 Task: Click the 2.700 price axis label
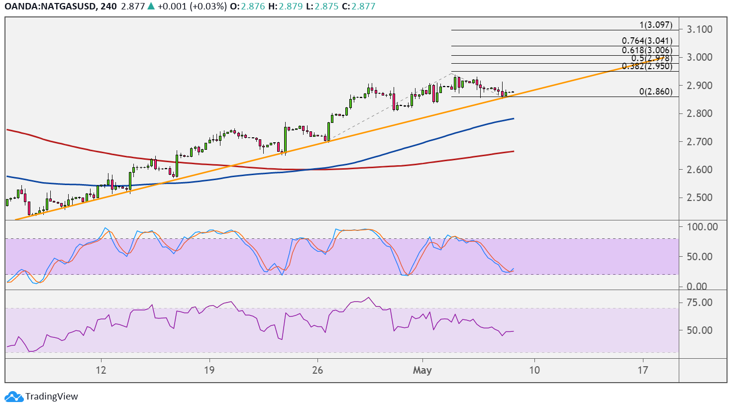[x=700, y=142]
